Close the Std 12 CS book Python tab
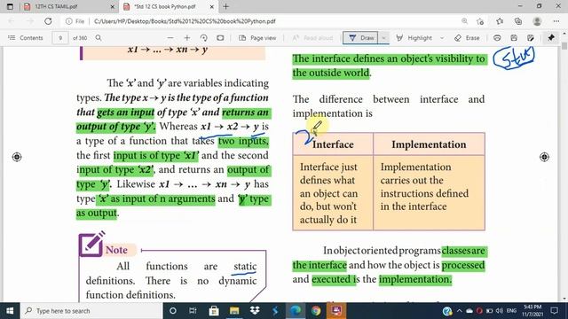This screenshot has width=568, height=319. 212,6
